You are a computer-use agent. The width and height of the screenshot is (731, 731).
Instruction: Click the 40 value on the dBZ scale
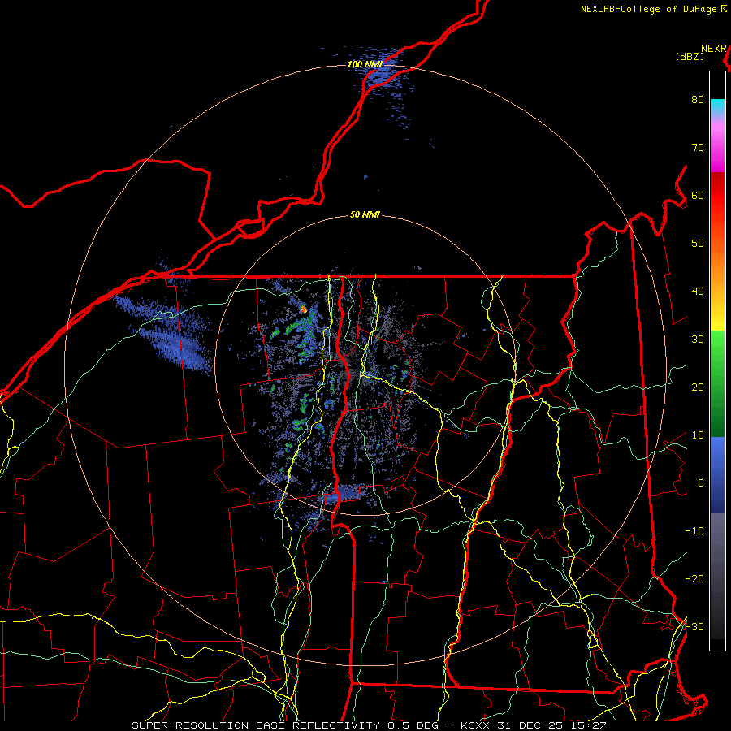point(698,292)
